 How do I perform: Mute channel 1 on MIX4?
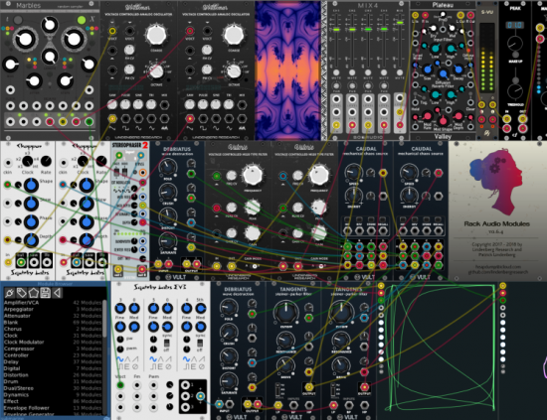tap(336, 72)
